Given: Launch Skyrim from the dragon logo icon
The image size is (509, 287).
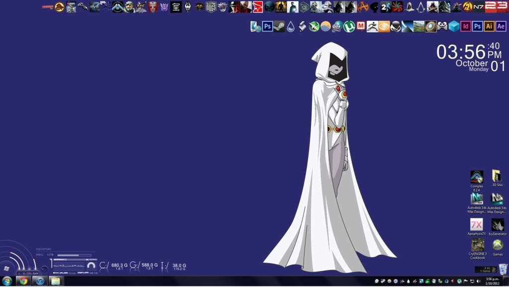Looking at the screenshot, I should click(x=188, y=7).
